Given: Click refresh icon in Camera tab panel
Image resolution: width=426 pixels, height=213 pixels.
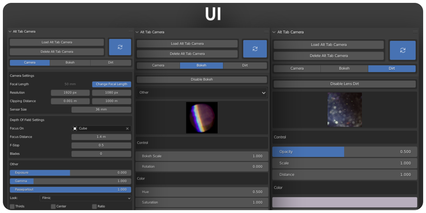Looking at the screenshot, I should 120,47.
